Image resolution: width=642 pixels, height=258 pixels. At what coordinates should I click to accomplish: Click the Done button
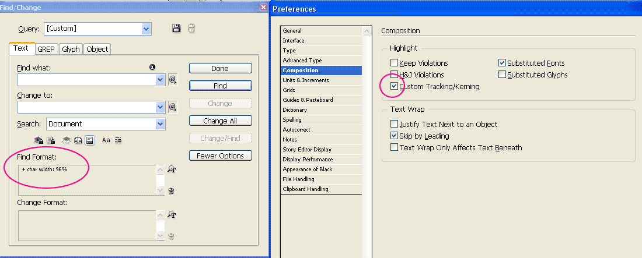(220, 68)
